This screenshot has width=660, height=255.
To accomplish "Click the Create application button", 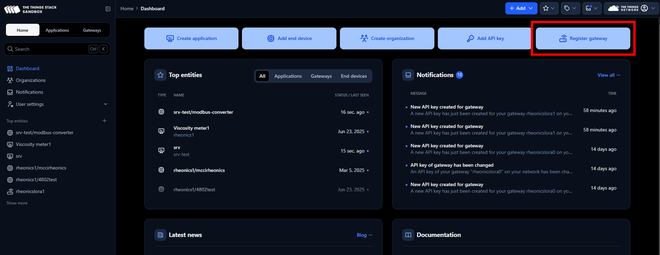I will 191,39.
